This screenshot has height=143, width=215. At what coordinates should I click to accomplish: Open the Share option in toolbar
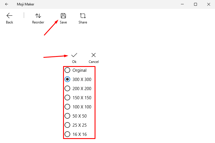[x=83, y=18]
